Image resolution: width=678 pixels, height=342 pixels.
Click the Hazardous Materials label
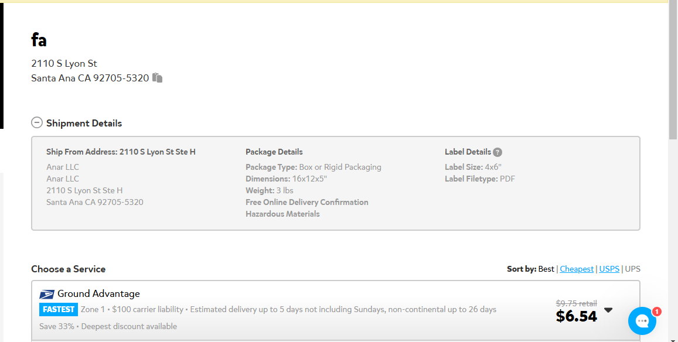click(282, 214)
